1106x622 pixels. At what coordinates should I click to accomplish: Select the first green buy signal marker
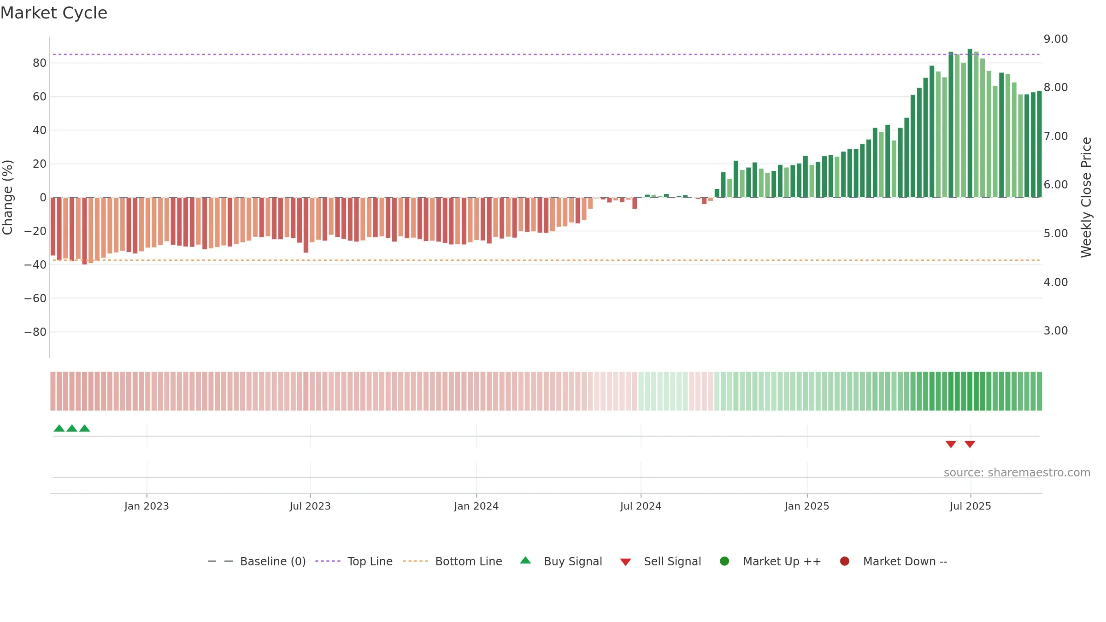point(59,428)
